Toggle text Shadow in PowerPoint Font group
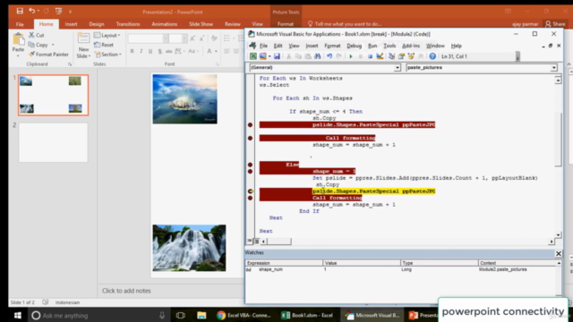The width and height of the screenshot is (573, 322). (x=159, y=52)
